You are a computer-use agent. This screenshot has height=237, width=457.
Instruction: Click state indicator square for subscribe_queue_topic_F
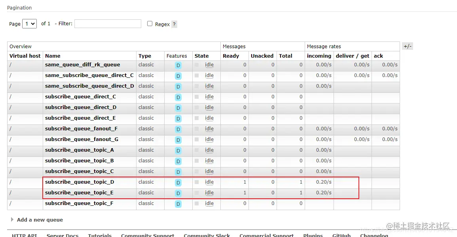(x=197, y=203)
